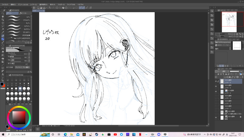This screenshot has width=244, height=137.
Task: Select the Zoom magnifier tool
Action: pos(3,13)
